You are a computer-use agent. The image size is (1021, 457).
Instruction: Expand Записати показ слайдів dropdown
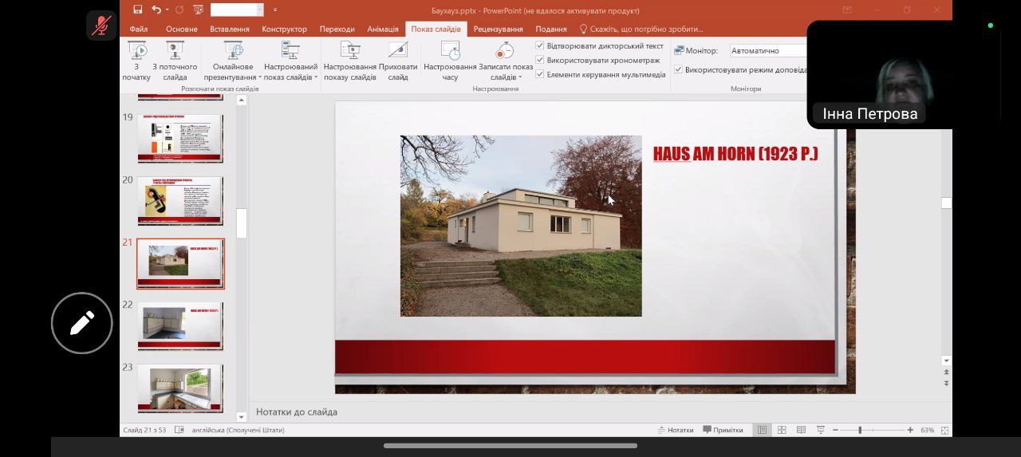pos(506,77)
